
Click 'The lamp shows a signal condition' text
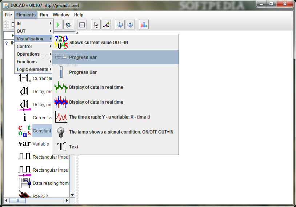click(x=121, y=132)
